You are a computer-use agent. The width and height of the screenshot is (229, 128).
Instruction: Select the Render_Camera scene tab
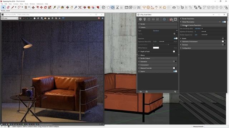[6, 11]
